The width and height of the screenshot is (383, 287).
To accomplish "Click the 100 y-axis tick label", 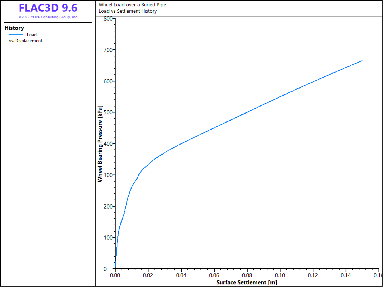I will point(108,237).
